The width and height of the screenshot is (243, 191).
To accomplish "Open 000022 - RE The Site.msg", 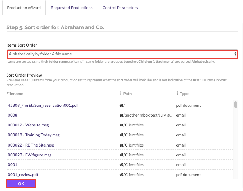I will [x=31, y=145].
